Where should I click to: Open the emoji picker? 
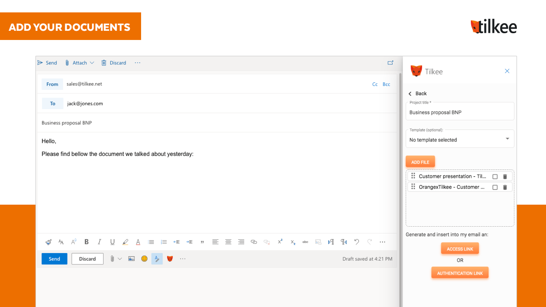pyautogui.click(x=144, y=259)
